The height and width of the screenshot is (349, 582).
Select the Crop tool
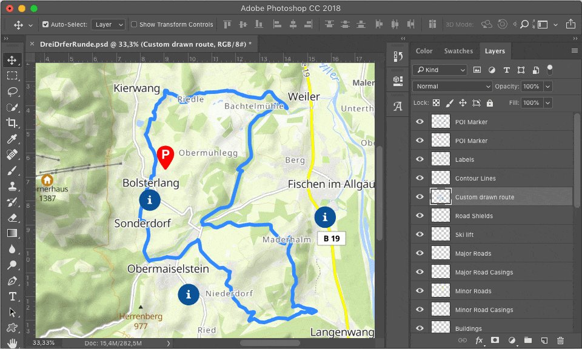click(x=12, y=123)
